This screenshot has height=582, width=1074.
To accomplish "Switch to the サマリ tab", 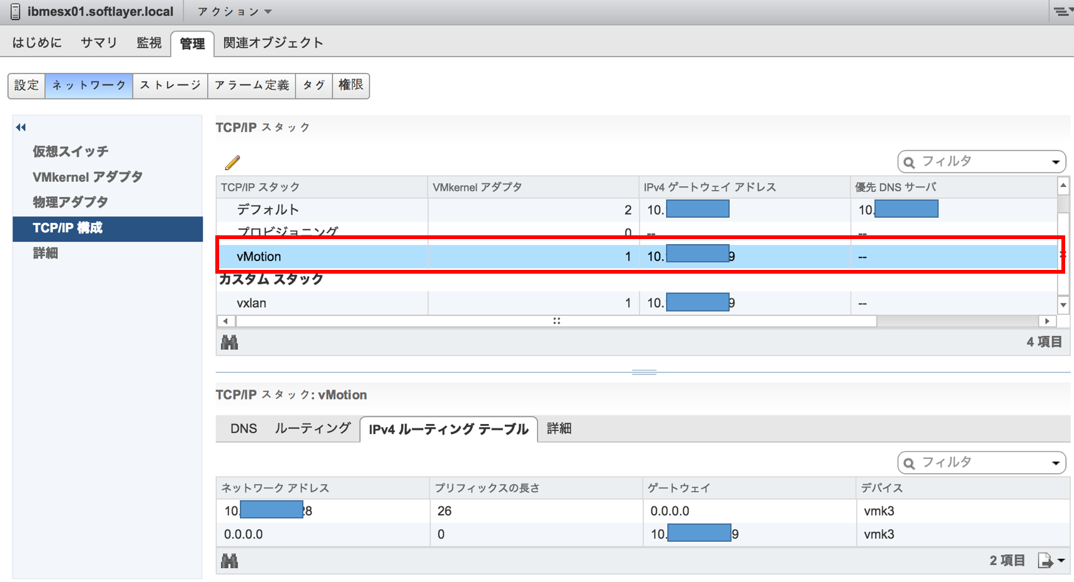I will 98,42.
